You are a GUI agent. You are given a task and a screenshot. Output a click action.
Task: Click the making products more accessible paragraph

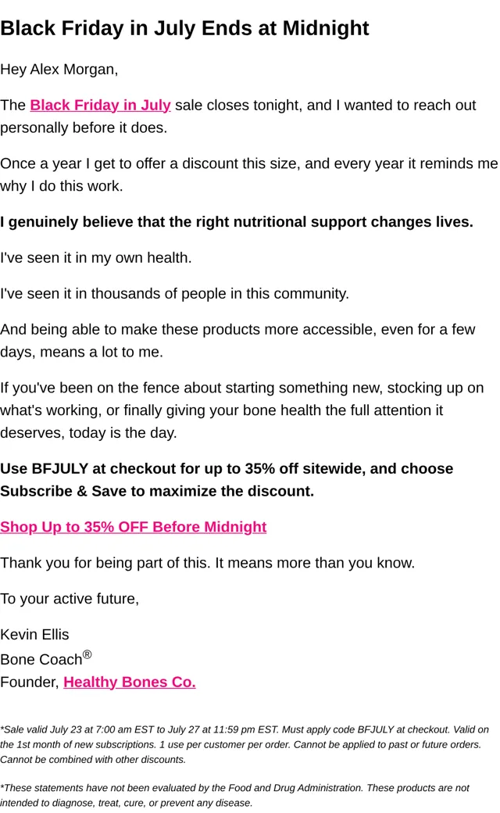click(x=237, y=341)
